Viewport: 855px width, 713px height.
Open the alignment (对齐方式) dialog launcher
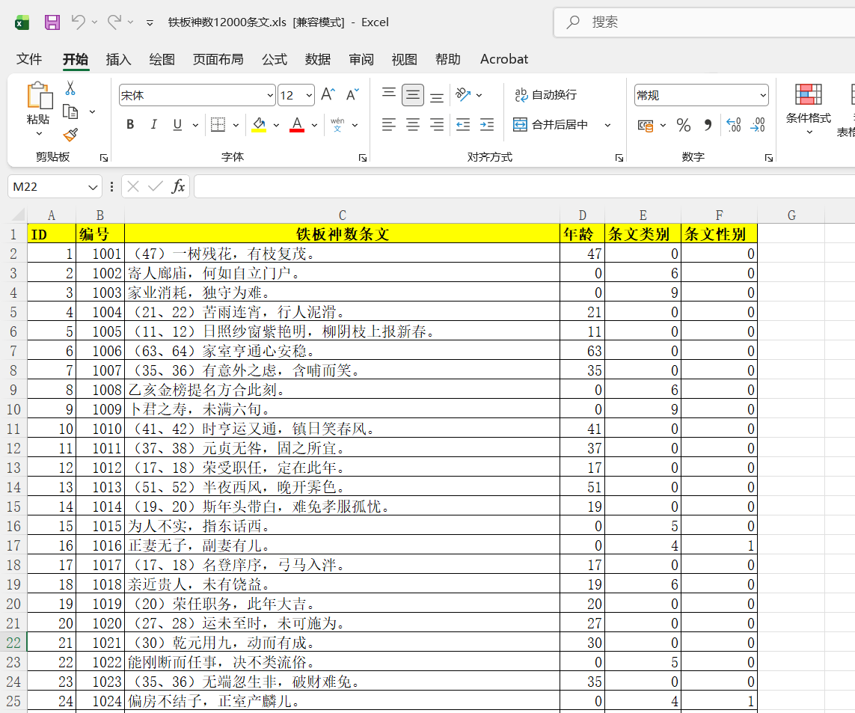click(x=619, y=158)
